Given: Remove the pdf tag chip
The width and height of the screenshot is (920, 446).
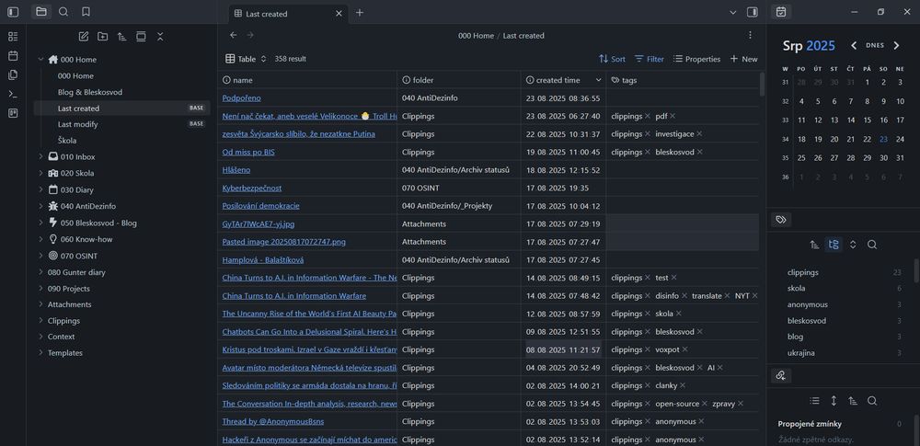Looking at the screenshot, I should (673, 116).
